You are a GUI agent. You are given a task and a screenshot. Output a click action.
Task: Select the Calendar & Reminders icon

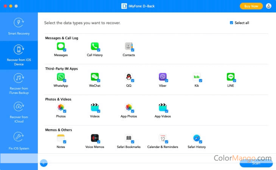coord(163,138)
